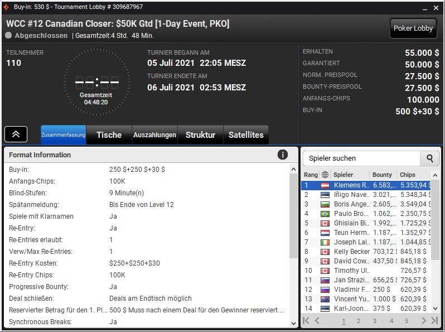
Task: Click into Spieler suchen search field
Action: (361, 158)
